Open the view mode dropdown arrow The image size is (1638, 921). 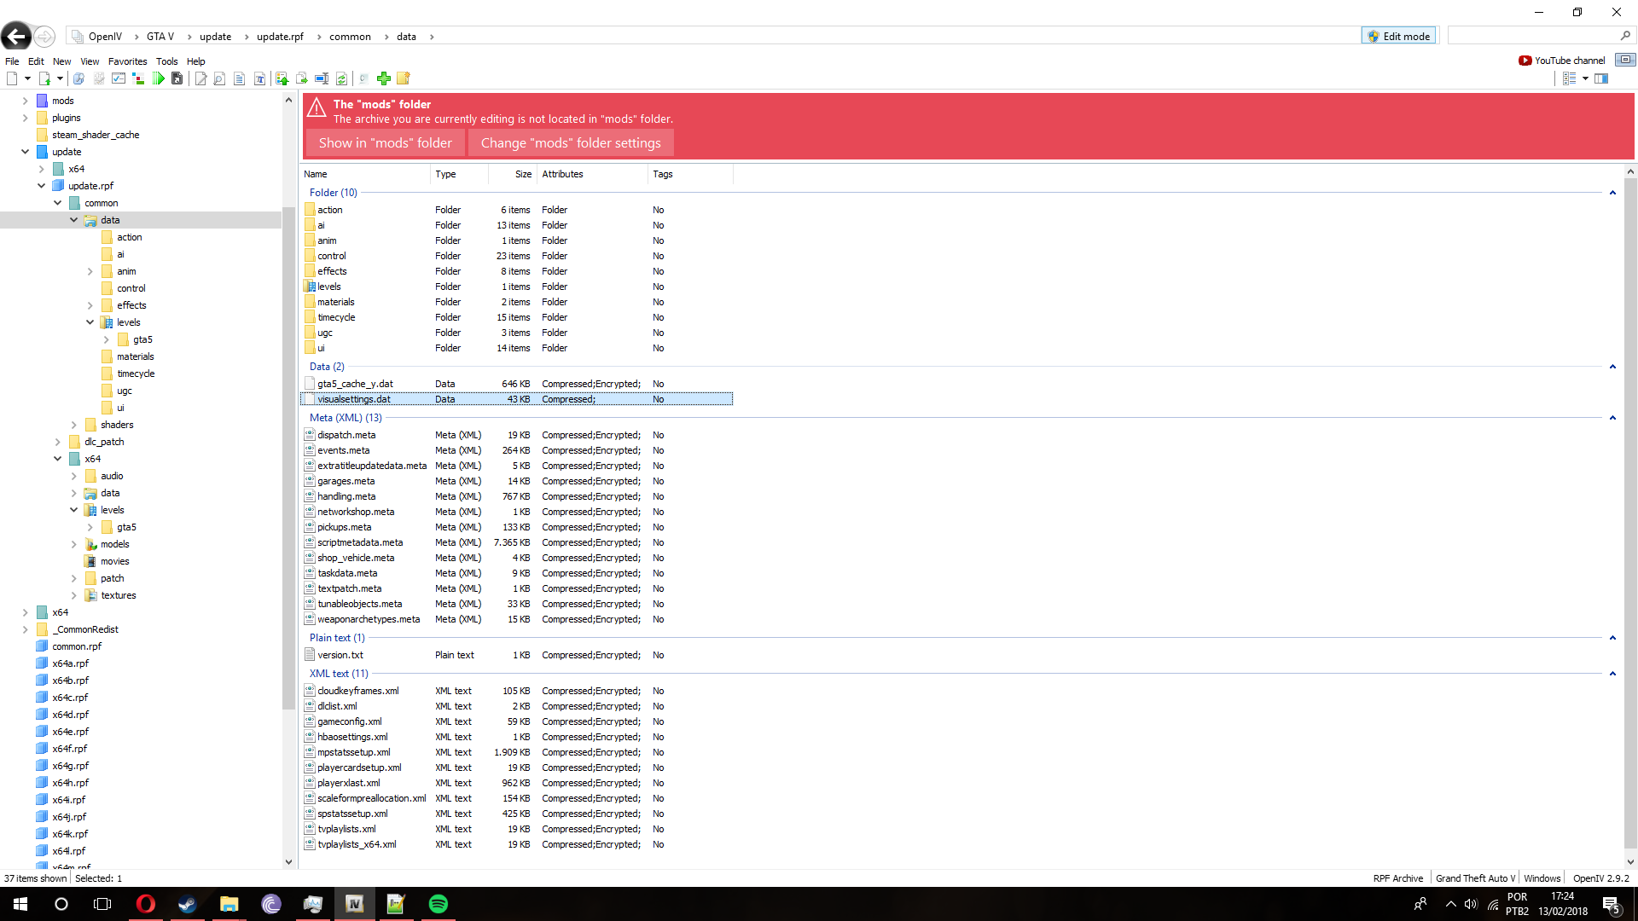tap(1585, 78)
